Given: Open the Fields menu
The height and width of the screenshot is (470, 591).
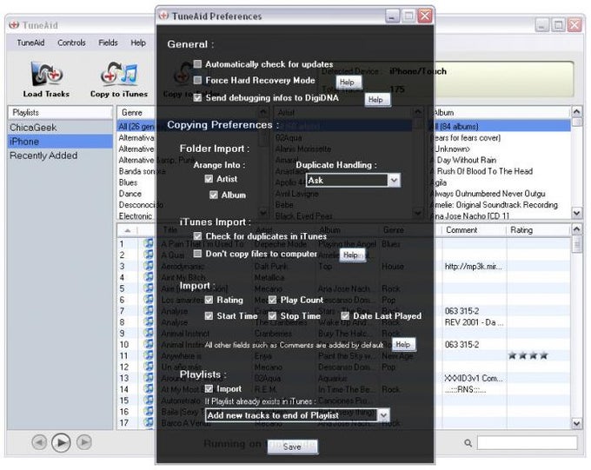Looking at the screenshot, I should coord(108,43).
